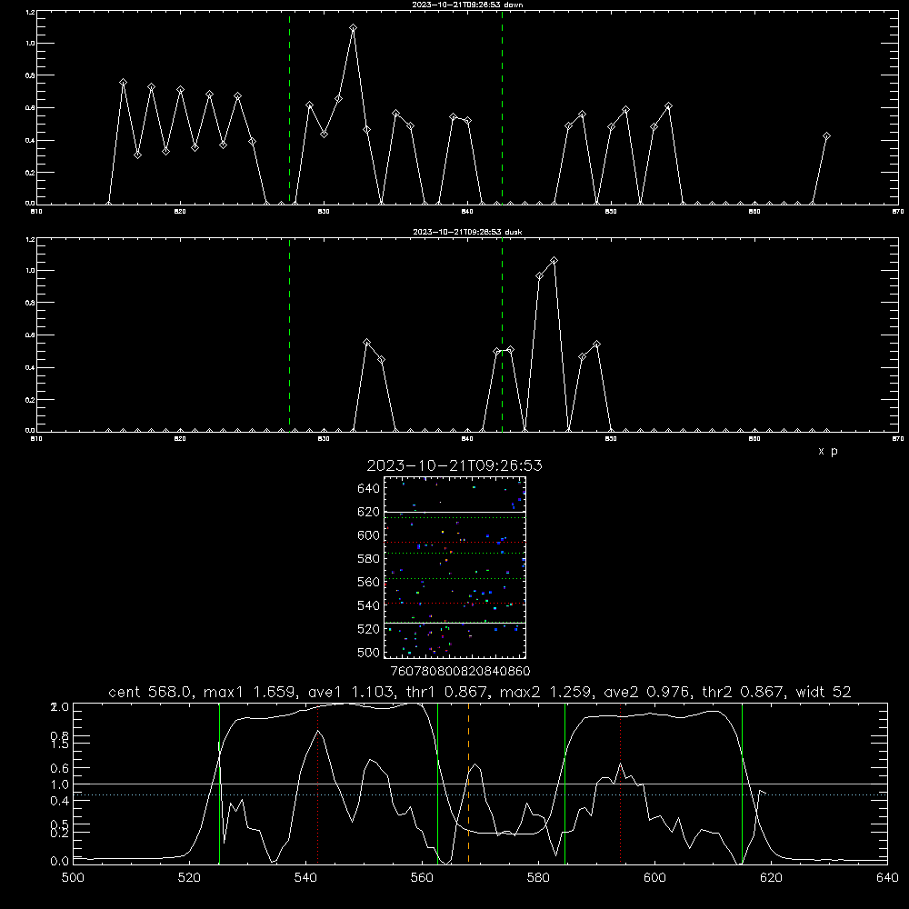Click the leftmost solid green vertical line in the bottom plot
The image size is (909, 909).
point(219,784)
